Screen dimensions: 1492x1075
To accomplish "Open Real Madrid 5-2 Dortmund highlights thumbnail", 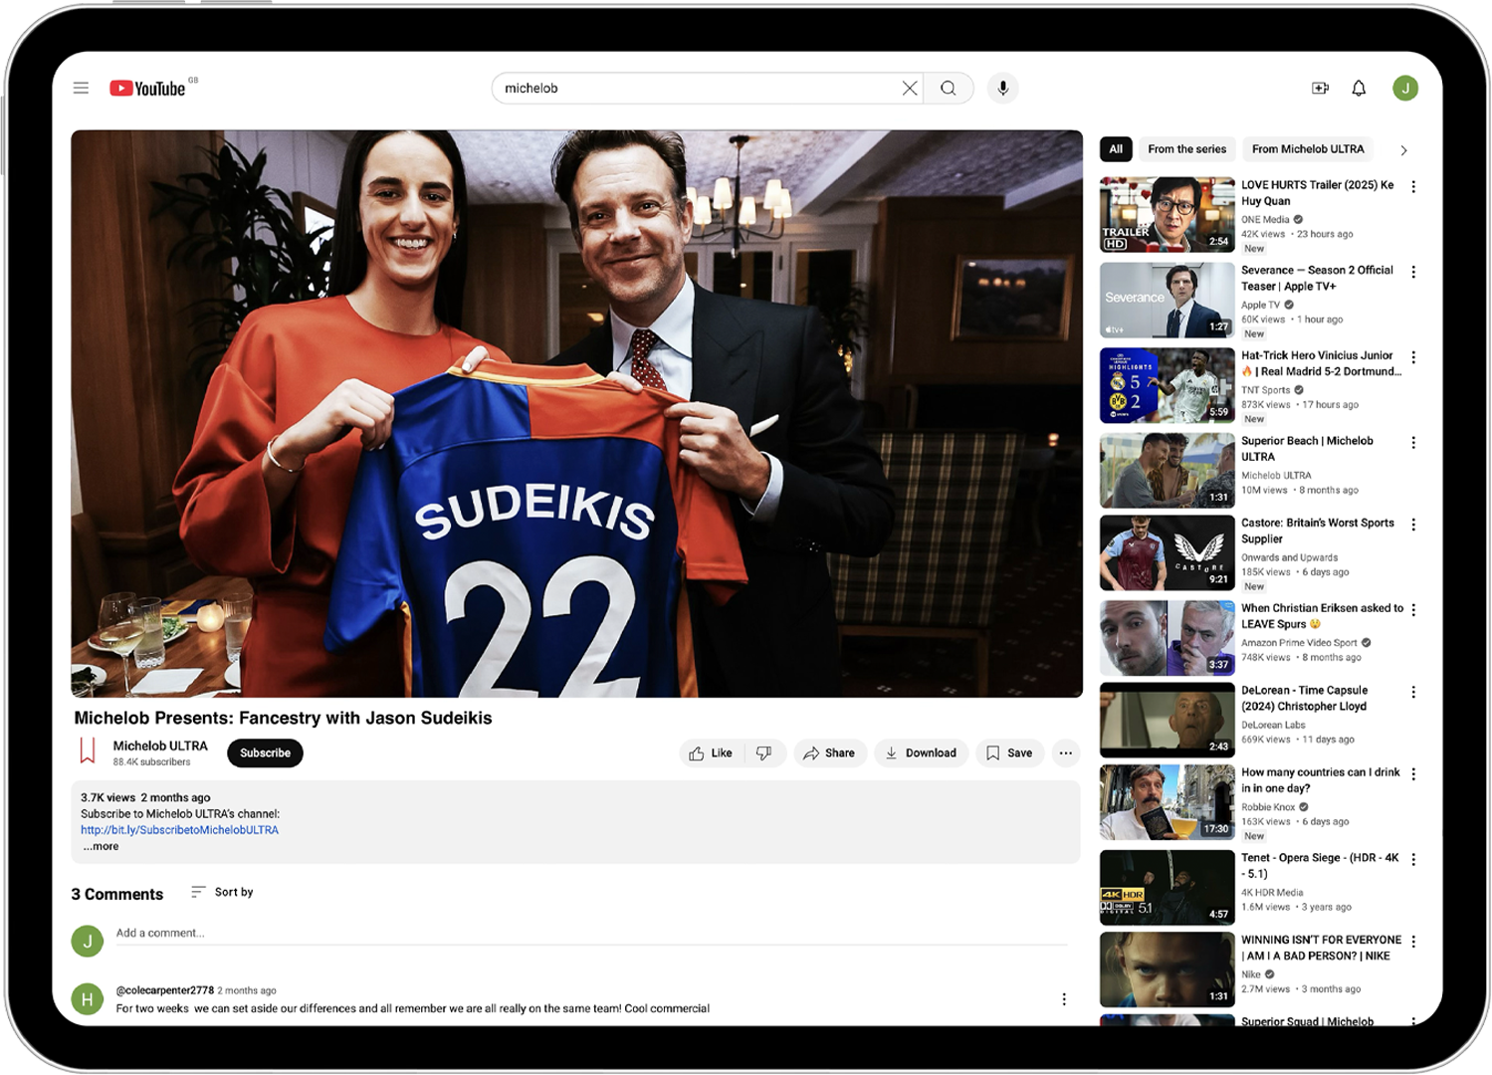I will pyautogui.click(x=1168, y=385).
